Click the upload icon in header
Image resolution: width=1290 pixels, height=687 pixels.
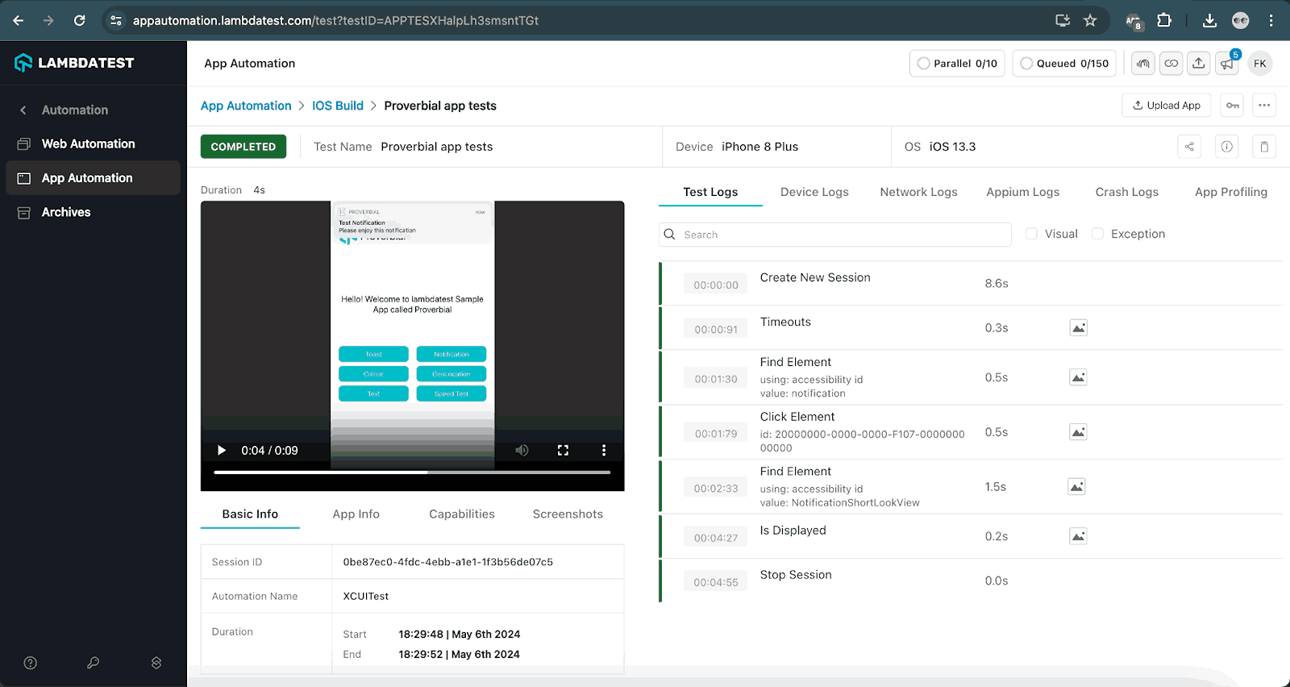(1199, 63)
